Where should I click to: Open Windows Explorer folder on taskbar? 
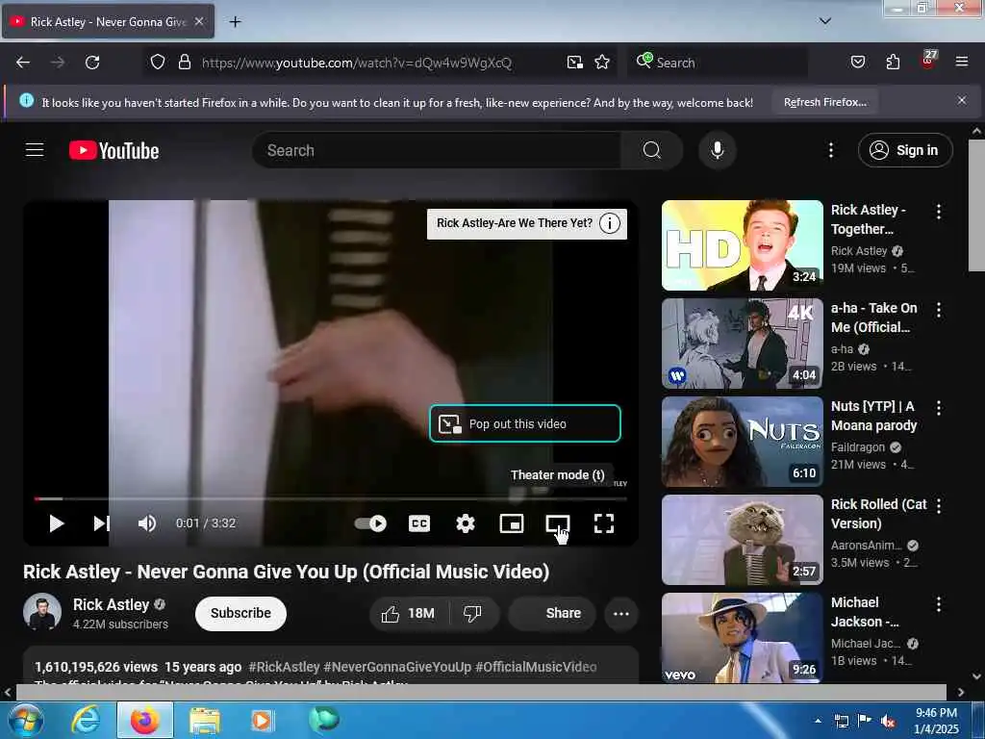204,720
